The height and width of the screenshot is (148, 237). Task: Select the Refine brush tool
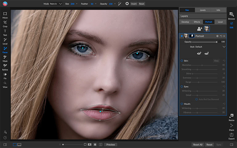tap(5, 67)
